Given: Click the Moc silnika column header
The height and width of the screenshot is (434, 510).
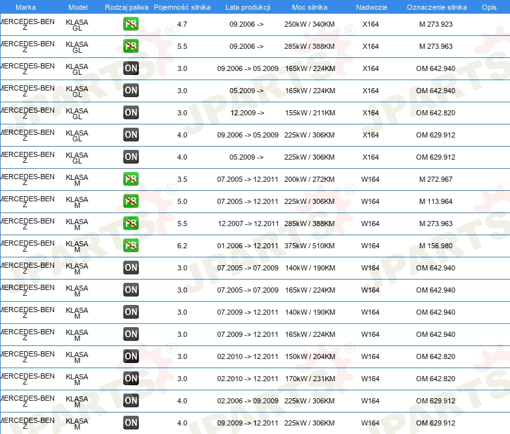Looking at the screenshot, I should [x=310, y=7].
